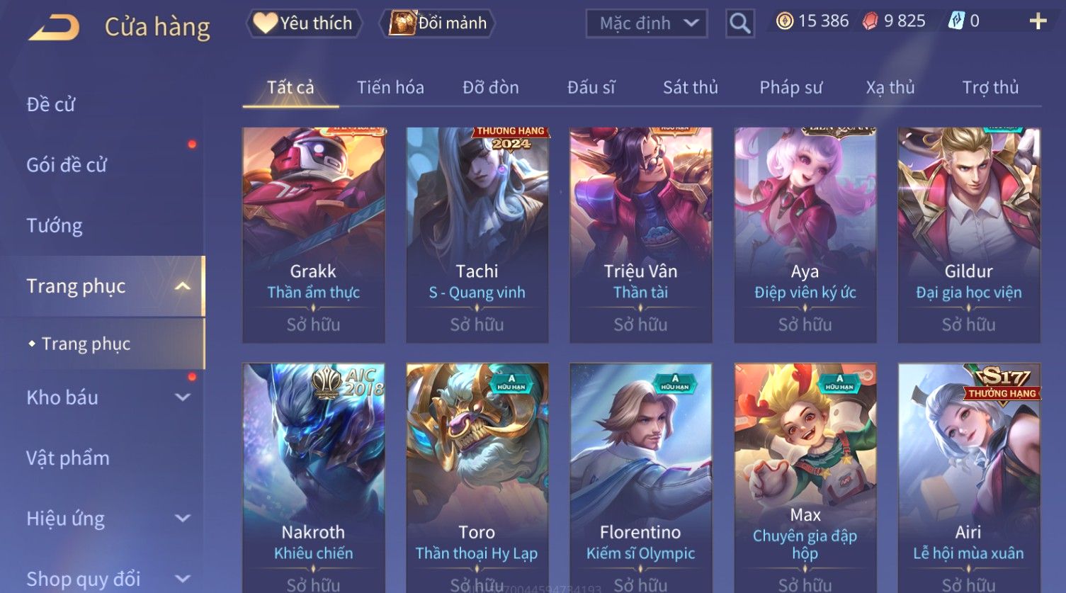Image resolution: width=1066 pixels, height=593 pixels.
Task: Select the Pháp sư tab
Action: [791, 88]
